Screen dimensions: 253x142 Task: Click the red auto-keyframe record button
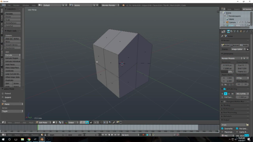pyautogui.click(x=143, y=135)
